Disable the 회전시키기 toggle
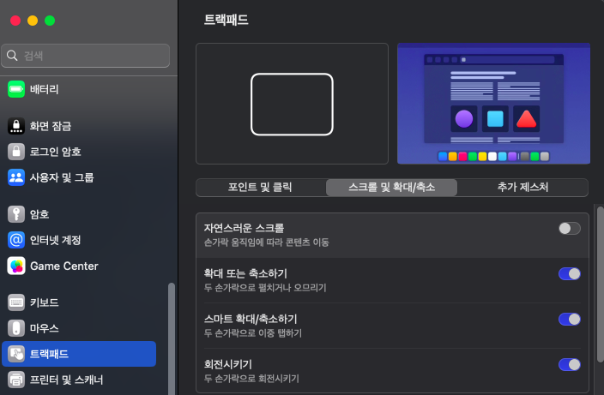This screenshot has width=604, height=395. pyautogui.click(x=569, y=364)
